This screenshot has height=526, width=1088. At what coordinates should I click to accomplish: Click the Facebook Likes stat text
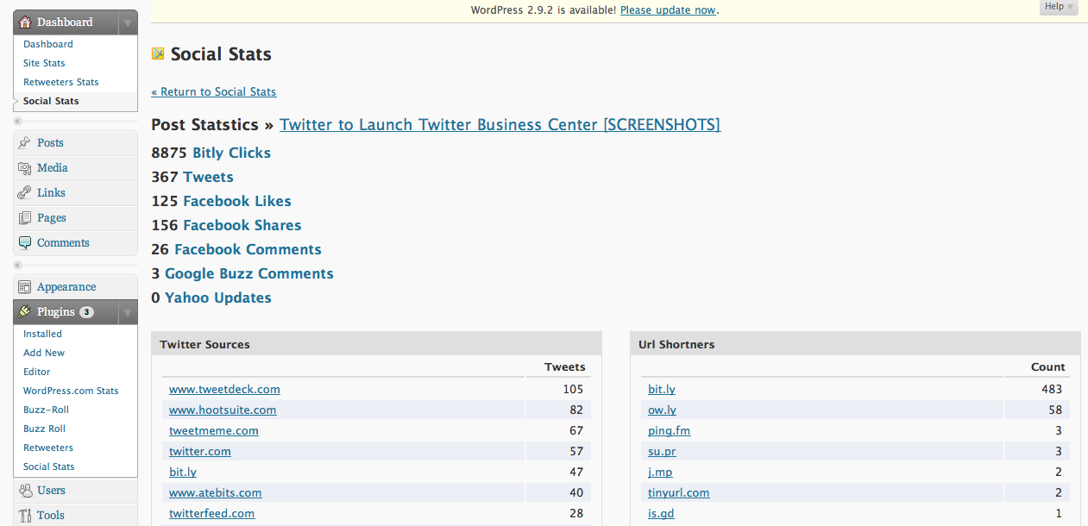click(x=237, y=201)
